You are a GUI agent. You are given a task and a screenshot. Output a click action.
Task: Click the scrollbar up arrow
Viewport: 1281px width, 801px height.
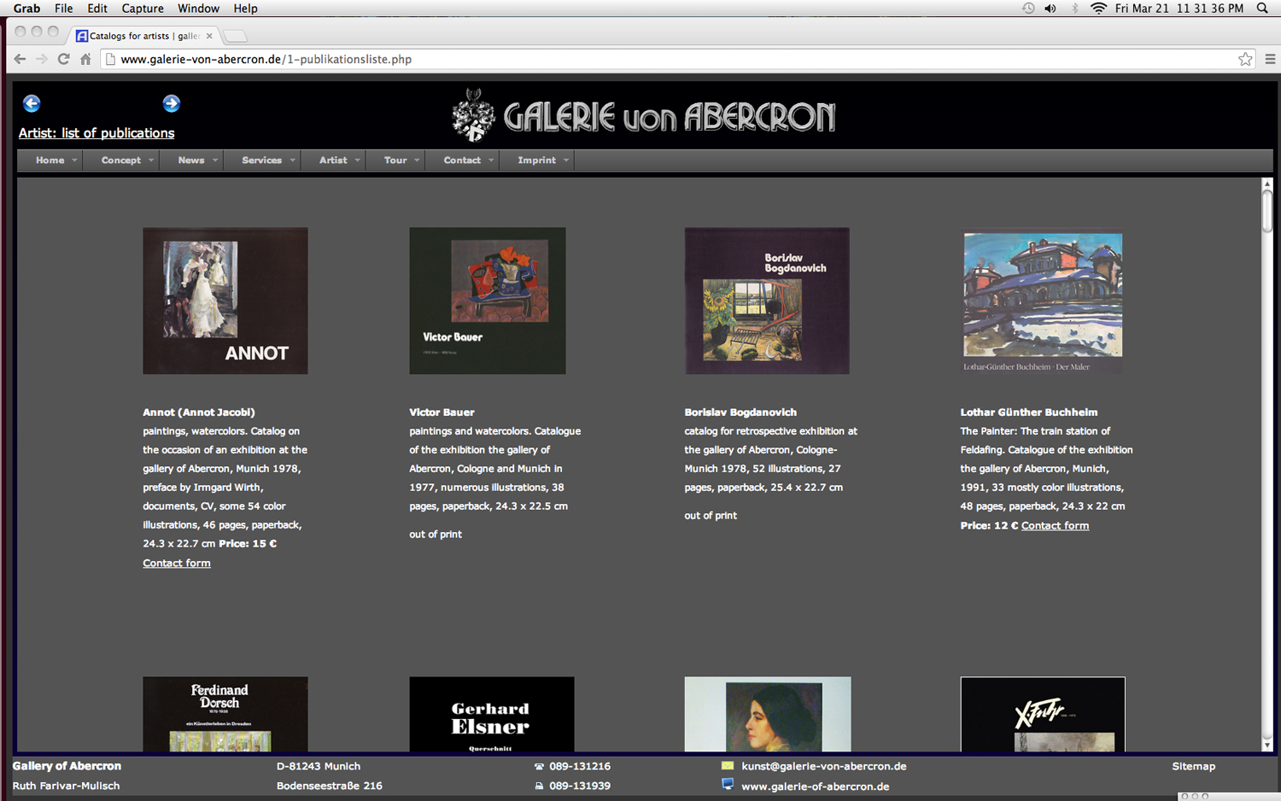[1267, 184]
